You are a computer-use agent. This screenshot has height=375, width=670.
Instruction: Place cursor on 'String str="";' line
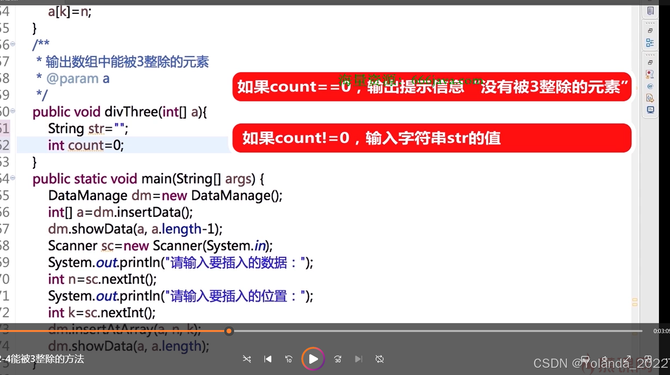pos(88,128)
